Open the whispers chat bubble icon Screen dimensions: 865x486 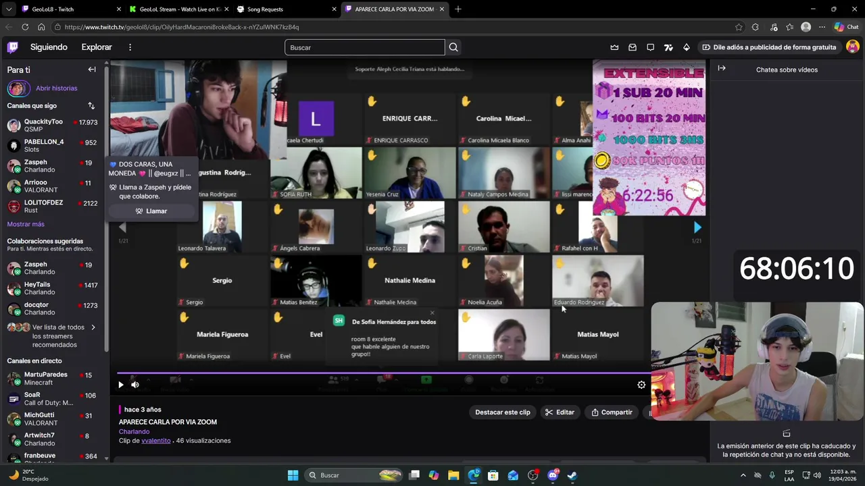[650, 47]
